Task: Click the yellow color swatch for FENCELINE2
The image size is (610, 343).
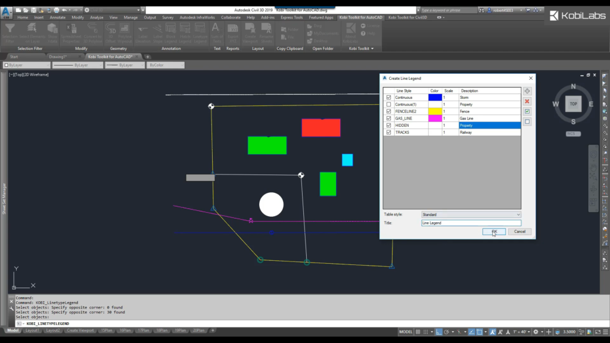Action: 435,111
